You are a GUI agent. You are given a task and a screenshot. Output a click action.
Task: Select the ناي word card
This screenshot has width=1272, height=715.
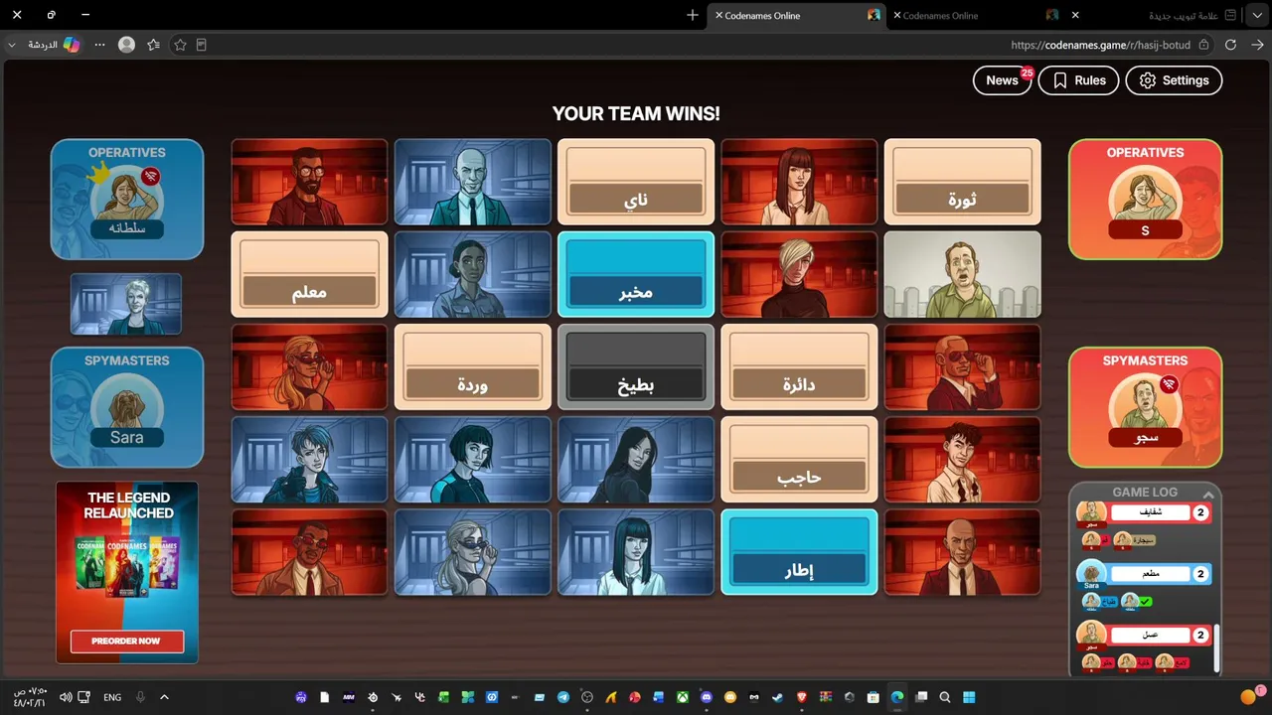click(x=636, y=182)
